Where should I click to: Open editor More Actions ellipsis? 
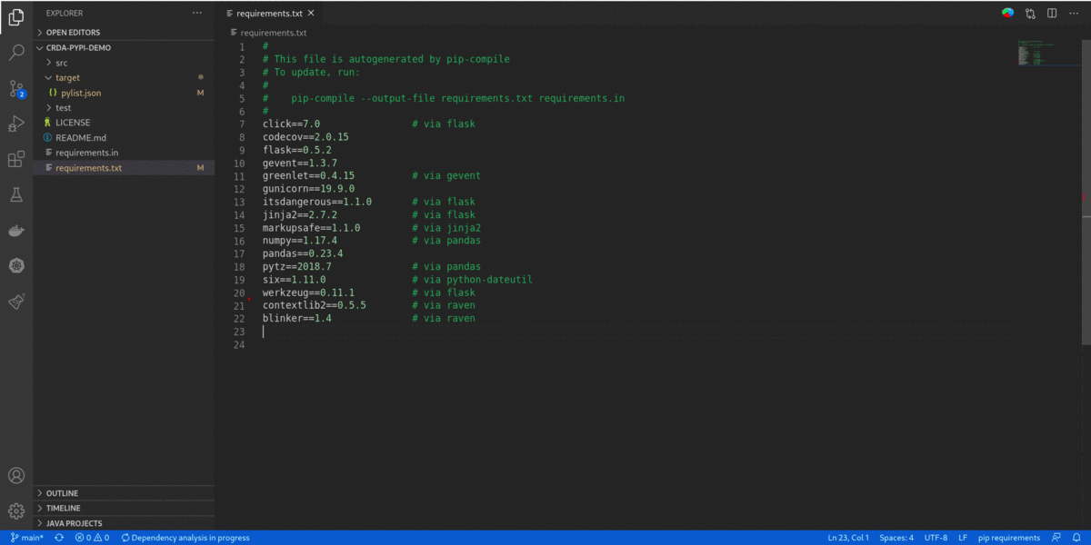[x=1074, y=14]
